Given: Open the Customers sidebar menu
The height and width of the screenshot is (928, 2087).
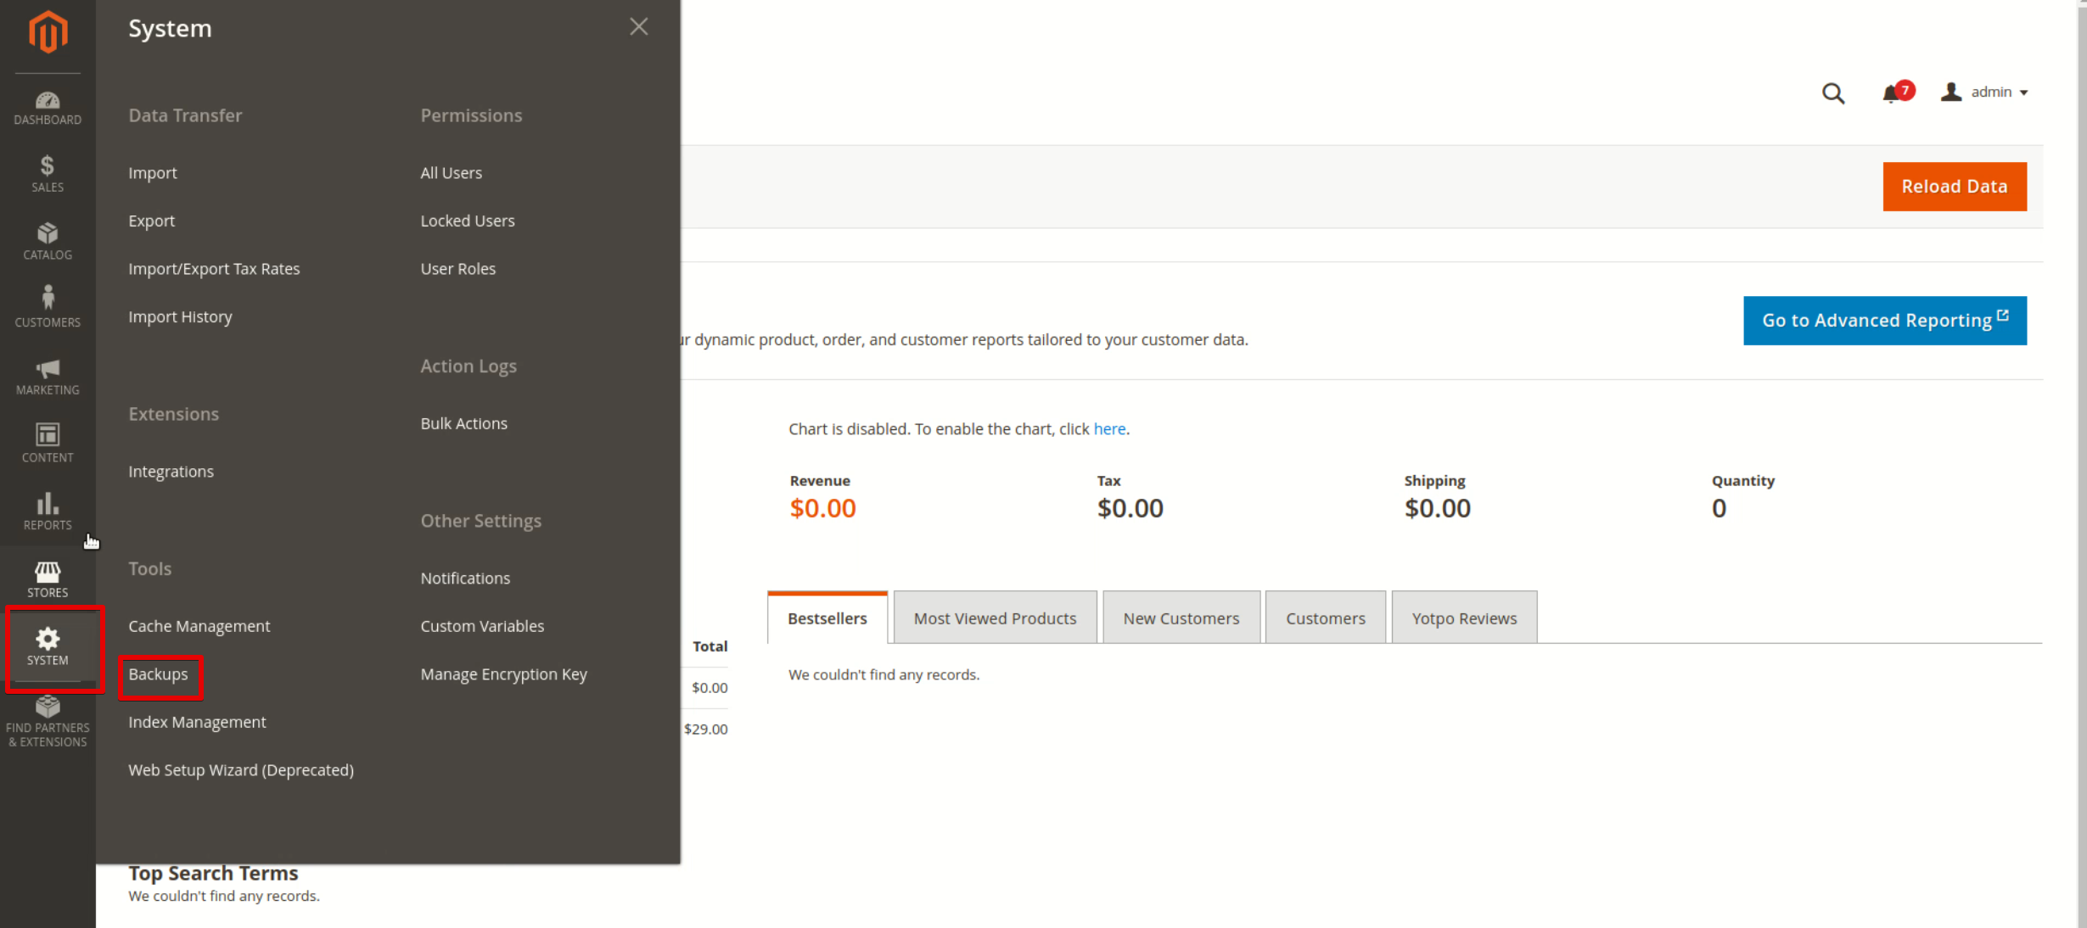Looking at the screenshot, I should tap(48, 308).
